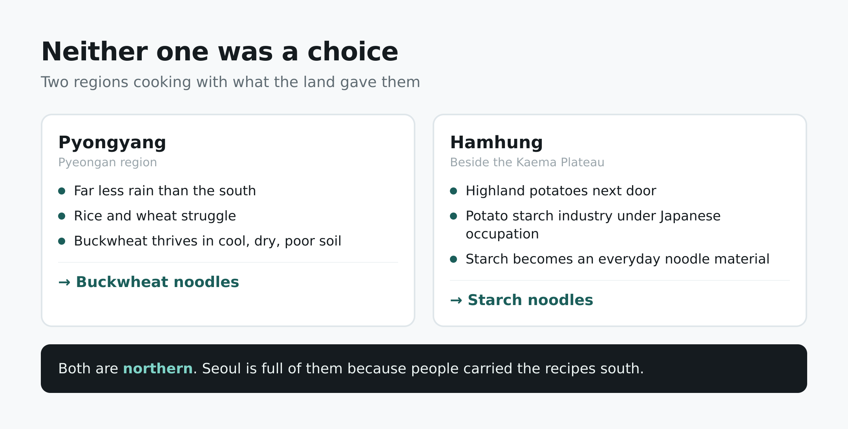
Task: Click bullet dot beside 'Buckwheat thrives'
Action: (x=62, y=241)
